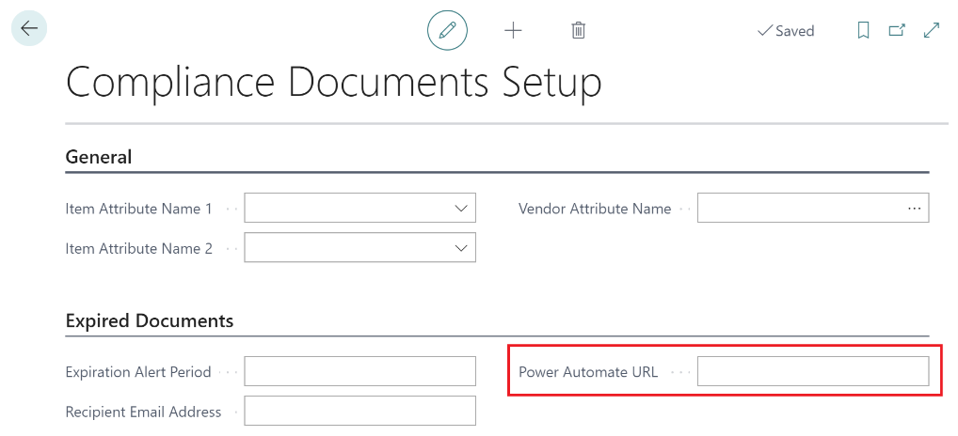This screenshot has height=436, width=958.
Task: Open the Item Attribute Name 2 dropdown arrow
Action: pos(461,249)
